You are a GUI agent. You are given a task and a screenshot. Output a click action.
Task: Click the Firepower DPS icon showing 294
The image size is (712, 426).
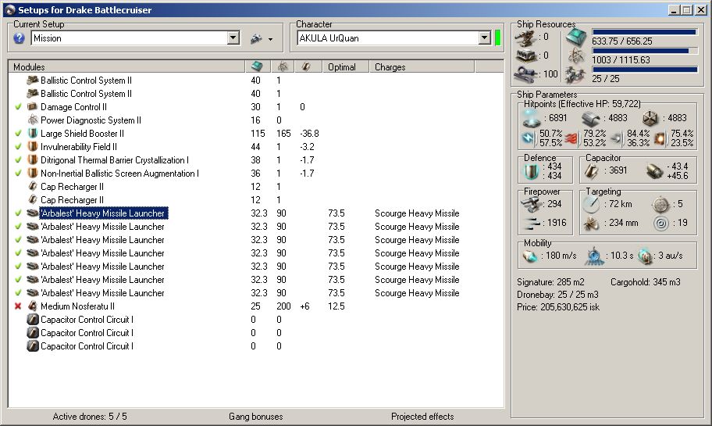[x=531, y=205]
